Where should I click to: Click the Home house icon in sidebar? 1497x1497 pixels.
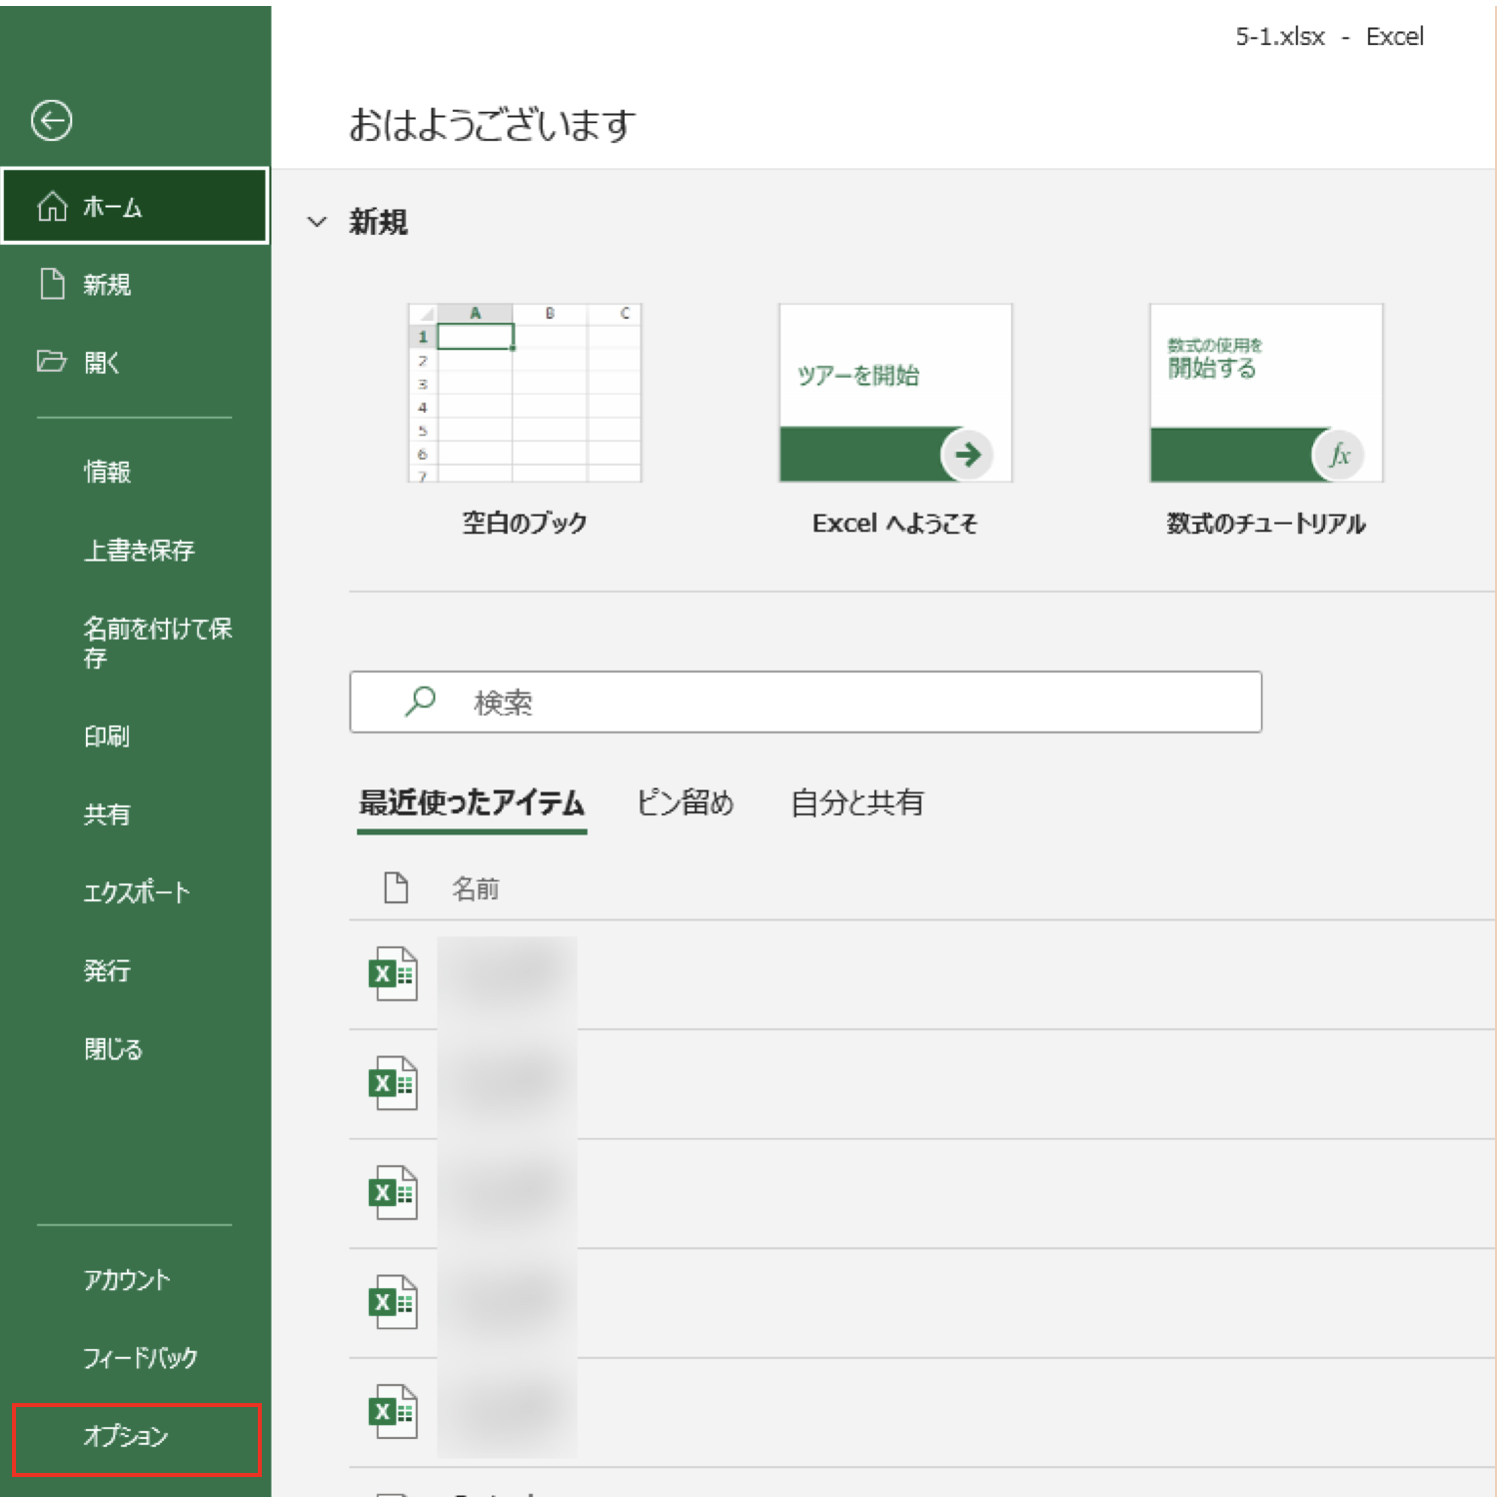click(x=52, y=206)
